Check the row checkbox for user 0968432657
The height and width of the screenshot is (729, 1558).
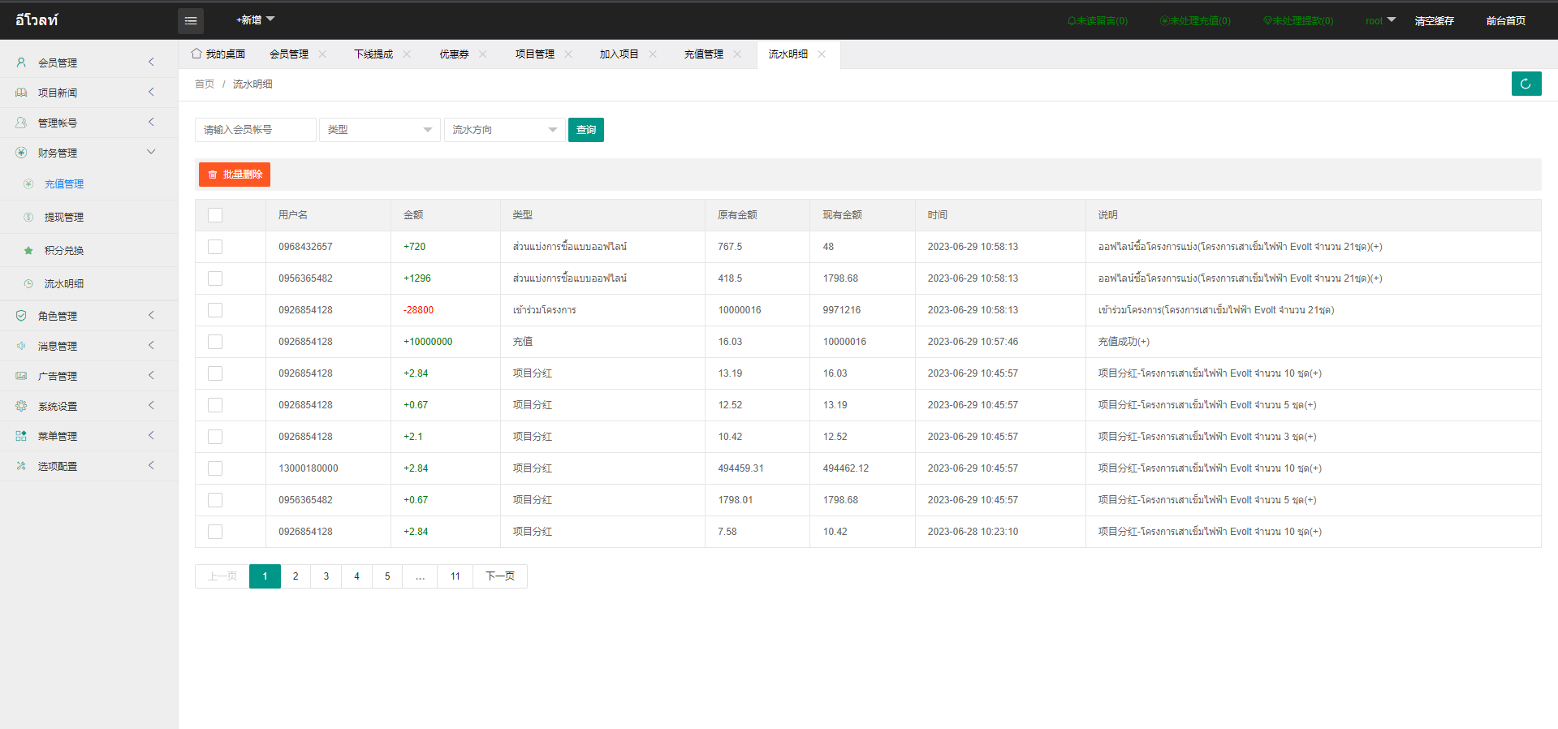pos(215,247)
